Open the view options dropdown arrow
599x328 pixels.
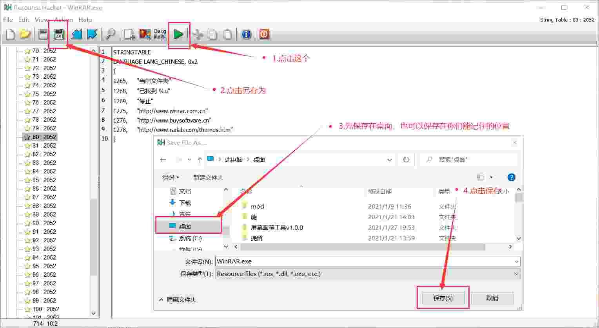click(491, 177)
